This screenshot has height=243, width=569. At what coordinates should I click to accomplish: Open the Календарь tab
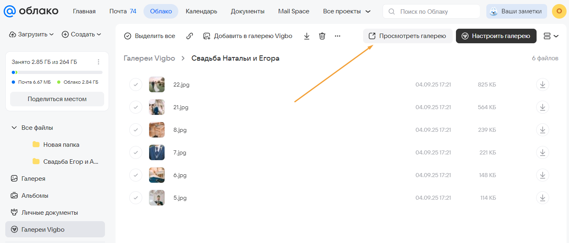(x=201, y=11)
